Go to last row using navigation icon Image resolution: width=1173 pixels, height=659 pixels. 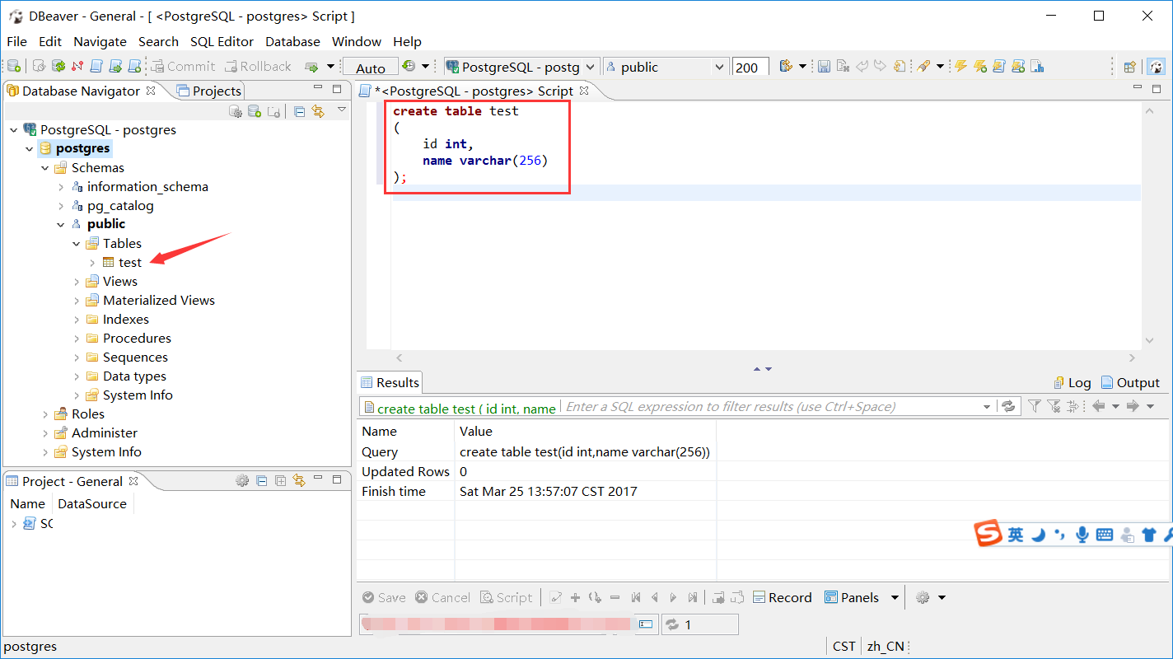click(x=693, y=597)
